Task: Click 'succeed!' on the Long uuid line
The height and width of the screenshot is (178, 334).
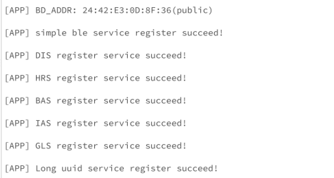Action: coord(197,169)
